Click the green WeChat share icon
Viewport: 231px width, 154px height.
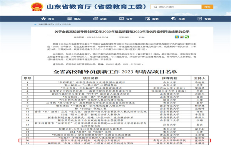click(x=187, y=37)
